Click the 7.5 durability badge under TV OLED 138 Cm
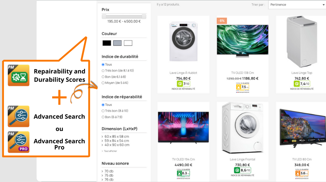The width and height of the screenshot is (326, 182). coord(243,87)
